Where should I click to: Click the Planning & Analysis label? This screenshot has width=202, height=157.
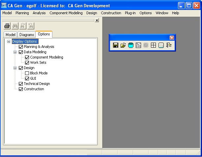[x=39, y=47]
